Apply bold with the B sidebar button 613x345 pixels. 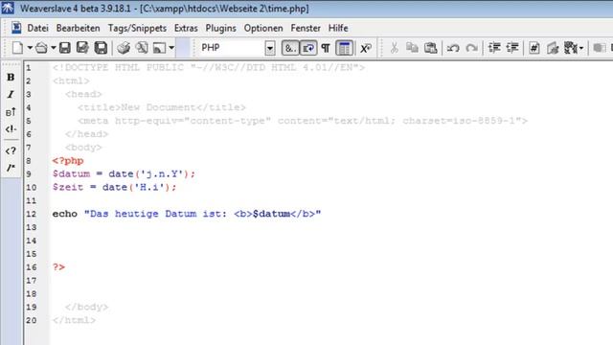pyautogui.click(x=11, y=77)
